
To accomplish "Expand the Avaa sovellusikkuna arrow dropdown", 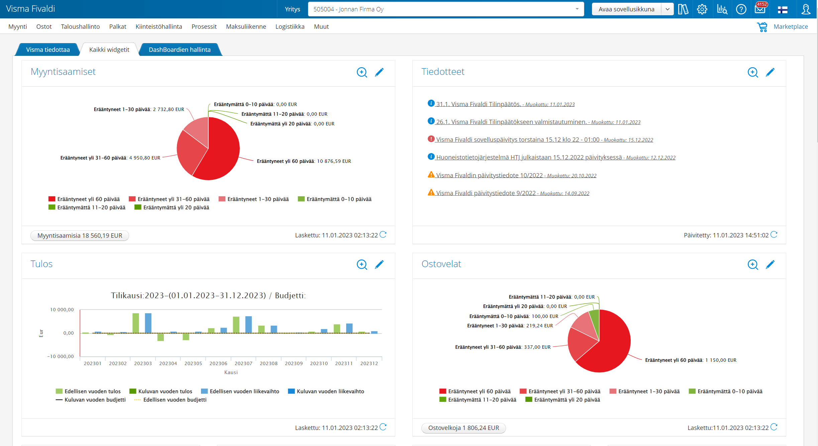I will pyautogui.click(x=668, y=9).
